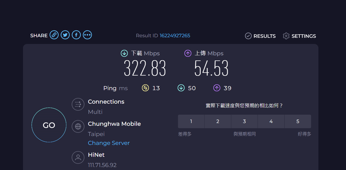Click the Chunghwa Mobile globe icon
346x170 pixels.
tap(78, 126)
